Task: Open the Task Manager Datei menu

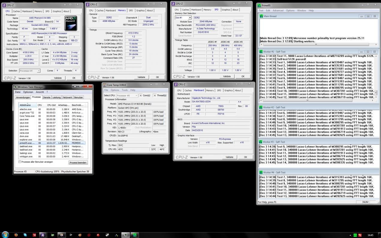Action: [18, 92]
